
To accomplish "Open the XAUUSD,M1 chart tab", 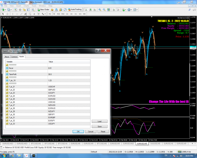I will [155, 143].
